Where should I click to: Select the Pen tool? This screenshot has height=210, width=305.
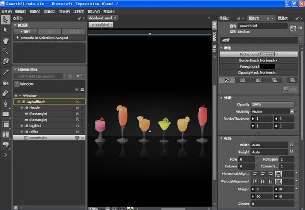[x=5, y=104]
